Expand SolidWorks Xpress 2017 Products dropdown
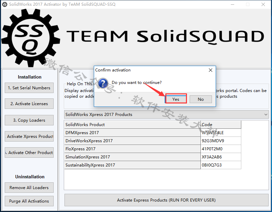This screenshot has width=272, height=212. coord(166,115)
